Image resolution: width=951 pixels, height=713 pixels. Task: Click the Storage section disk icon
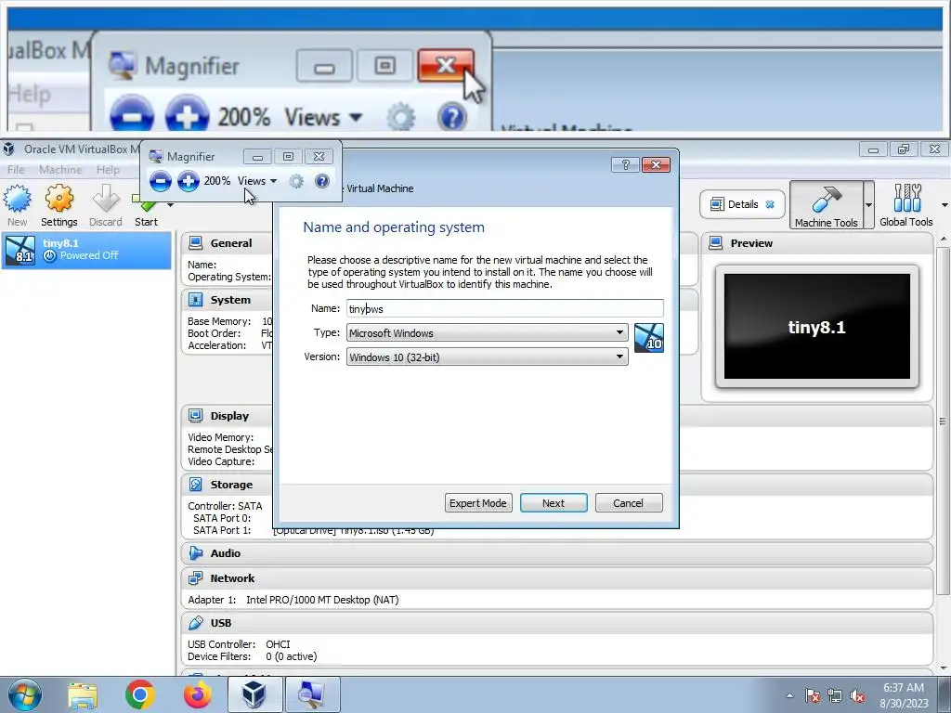click(195, 485)
